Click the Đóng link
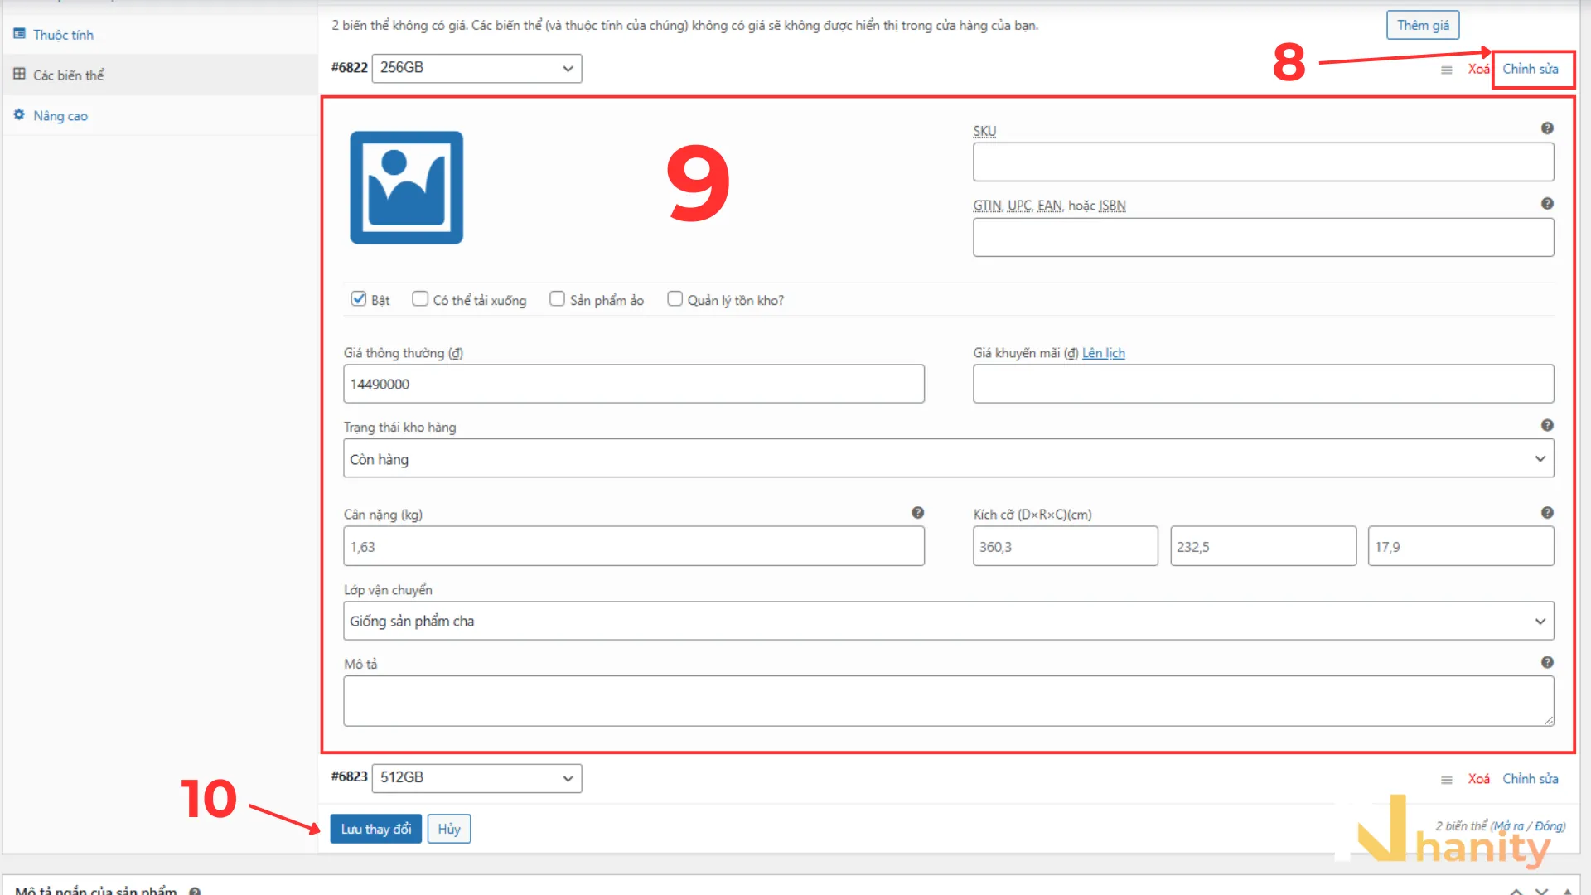1591x895 pixels. (1549, 826)
